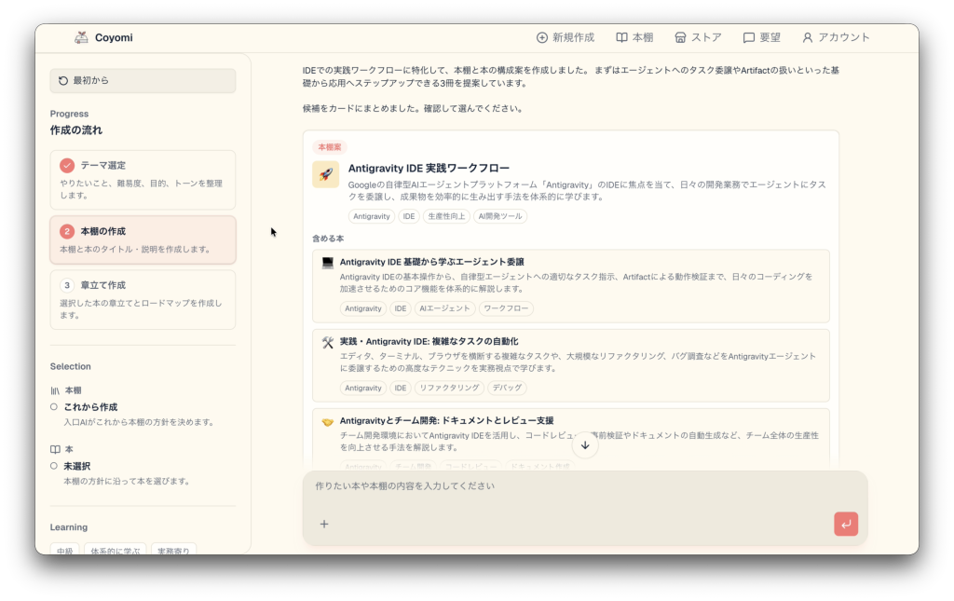Click the tools icon of the second book
The width and height of the screenshot is (954, 601).
pos(328,343)
